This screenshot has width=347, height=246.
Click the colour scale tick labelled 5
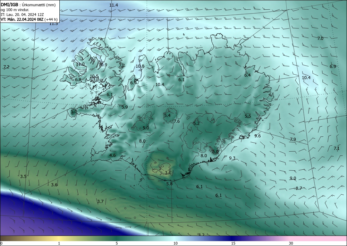pyautogui.click(x=117, y=243)
